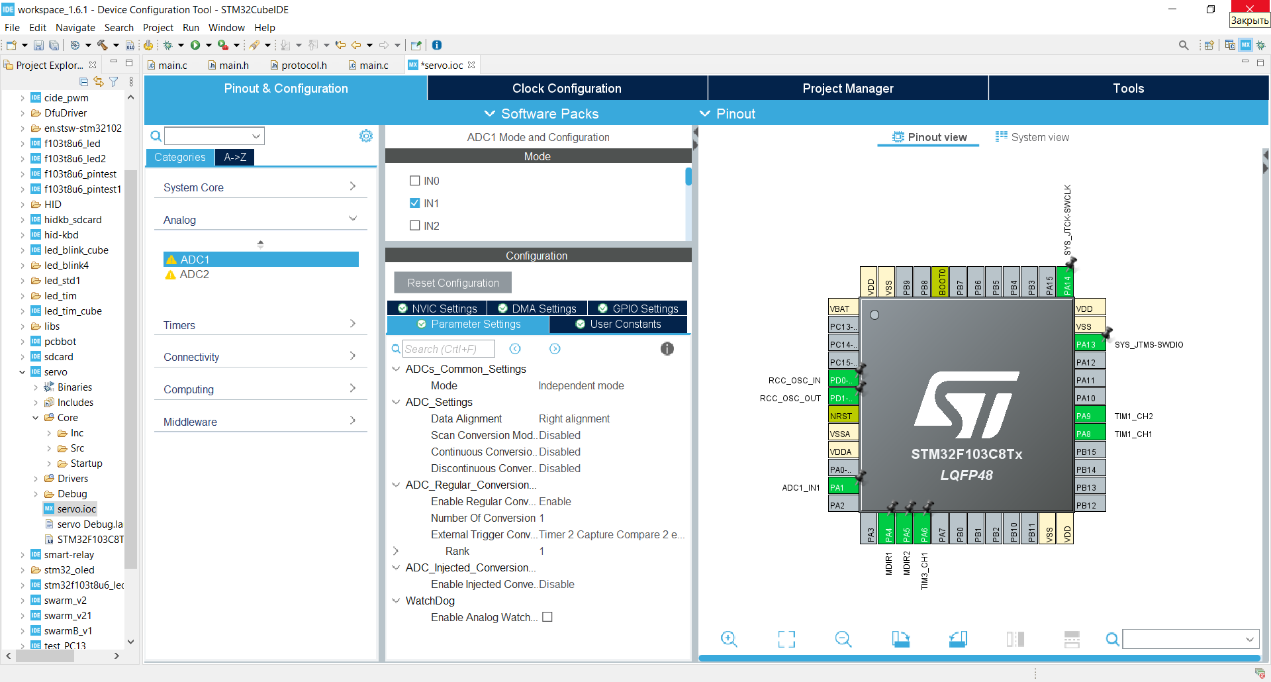Switch to Pinout view
The image size is (1271, 682).
[x=929, y=137]
